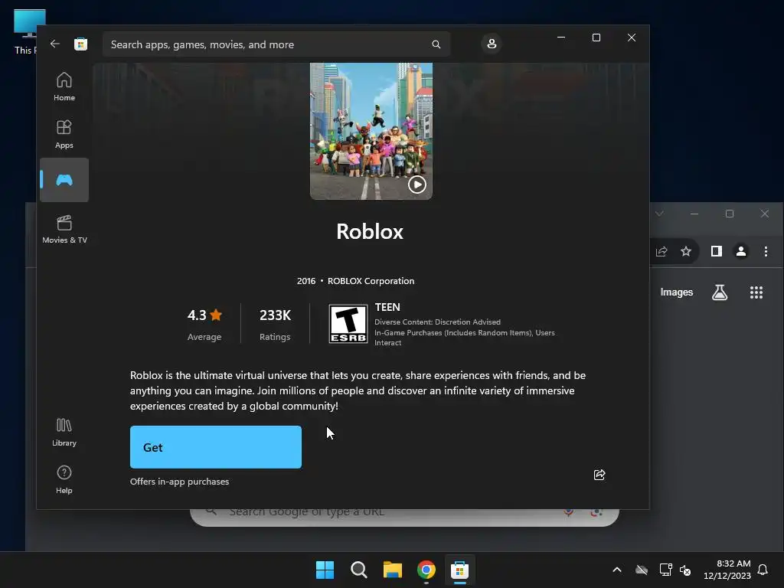
Task: Click the Get button for Roblox
Action: click(215, 447)
